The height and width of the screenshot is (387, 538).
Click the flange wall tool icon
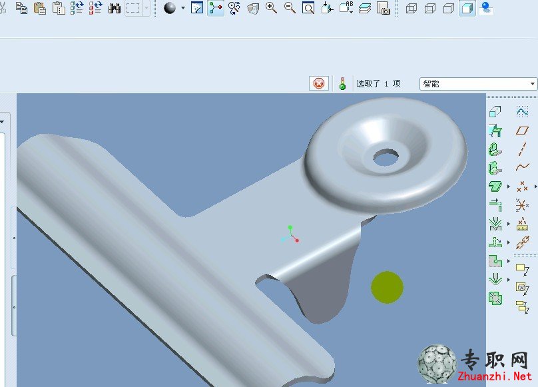[495, 150]
